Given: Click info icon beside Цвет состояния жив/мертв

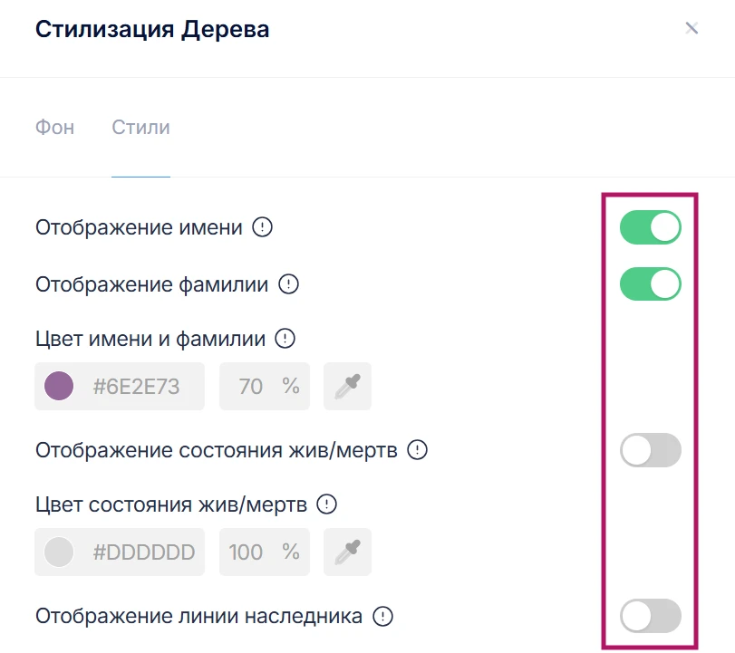Looking at the screenshot, I should click(327, 504).
